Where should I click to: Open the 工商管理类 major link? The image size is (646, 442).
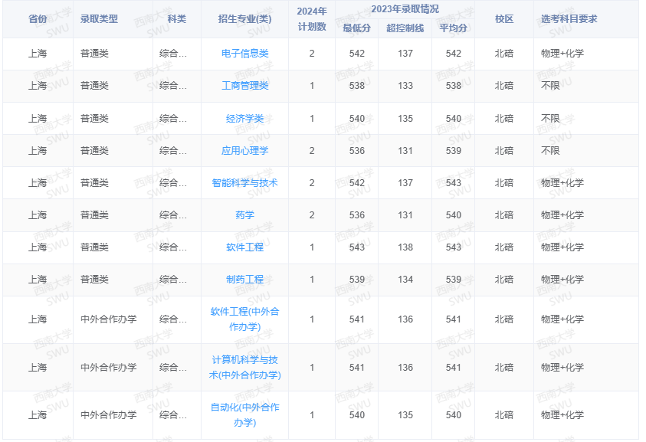click(x=244, y=86)
